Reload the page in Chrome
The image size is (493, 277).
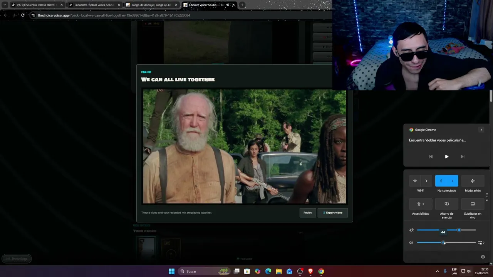point(23,15)
